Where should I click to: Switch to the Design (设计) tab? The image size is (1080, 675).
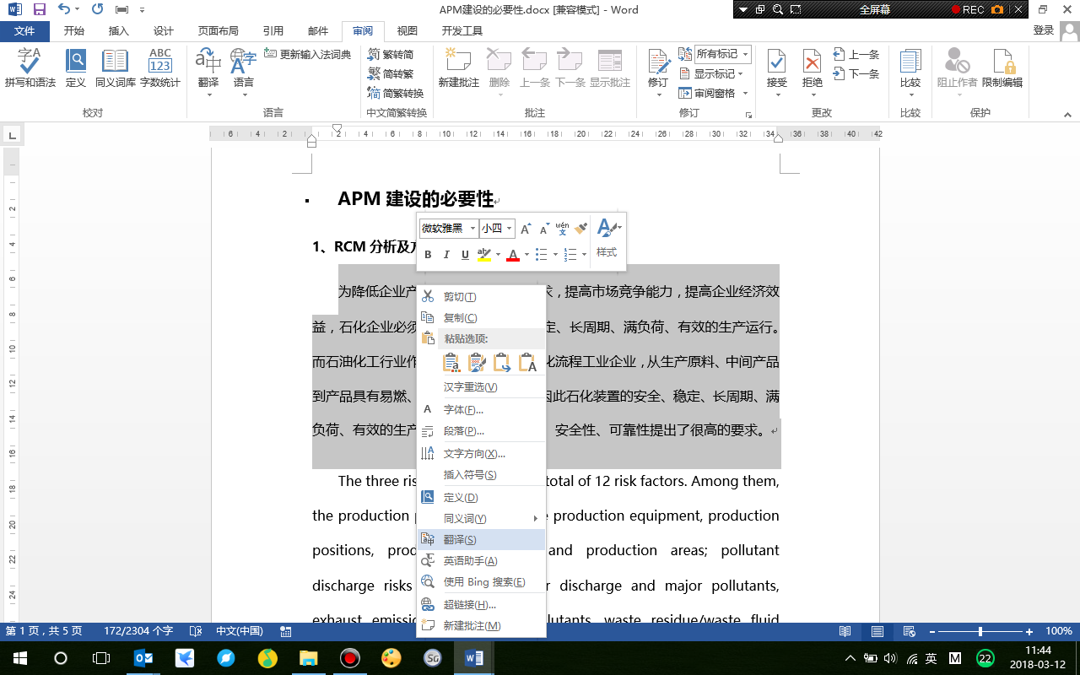[x=164, y=31]
